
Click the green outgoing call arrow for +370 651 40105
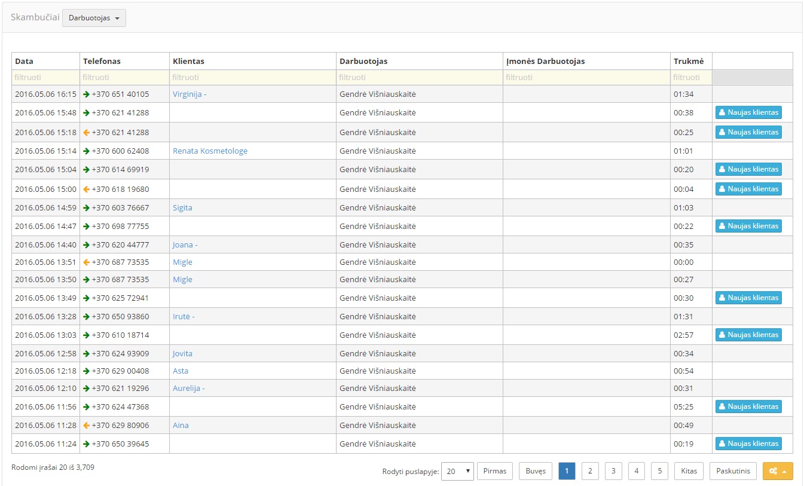click(85, 94)
